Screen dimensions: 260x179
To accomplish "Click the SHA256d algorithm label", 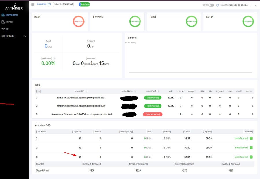I will coord(68,4).
